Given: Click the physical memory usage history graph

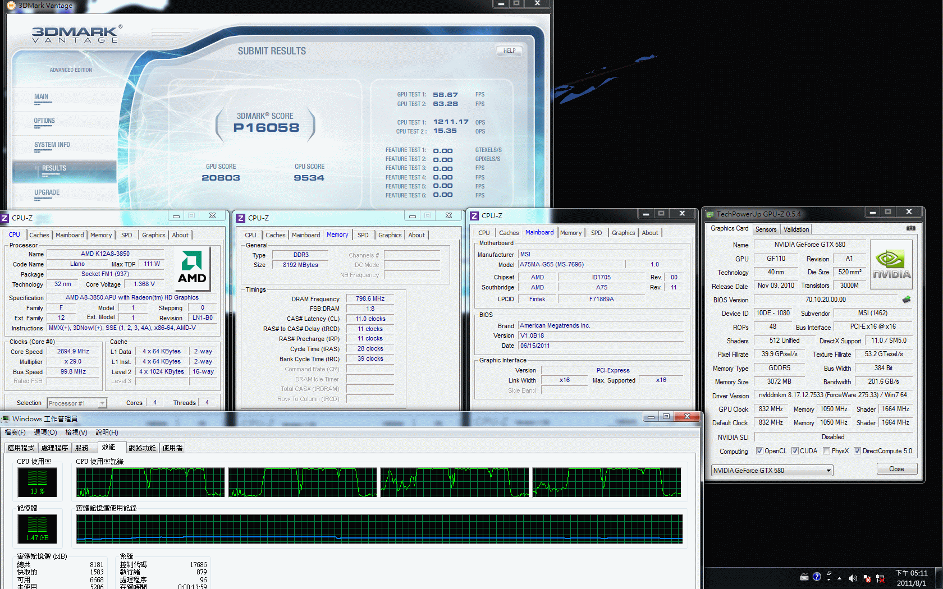Looking at the screenshot, I should (379, 528).
